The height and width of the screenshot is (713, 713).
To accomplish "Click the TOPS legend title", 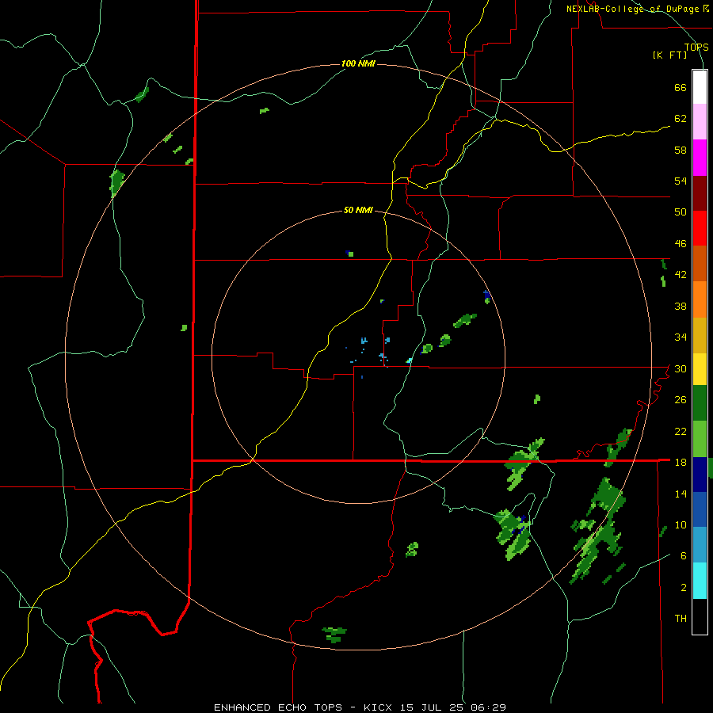I will [x=696, y=48].
